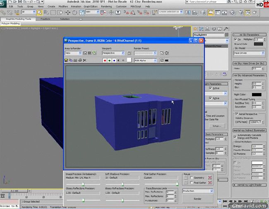Switch to the Freeform ribbon tab
The width and height of the screenshot is (269, 209).
[46, 19]
